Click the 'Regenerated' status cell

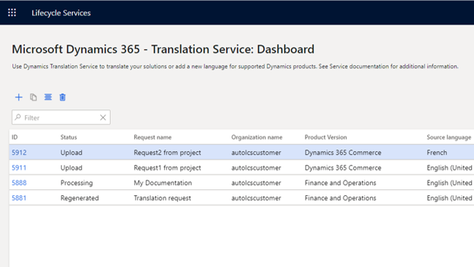pyautogui.click(x=80, y=198)
